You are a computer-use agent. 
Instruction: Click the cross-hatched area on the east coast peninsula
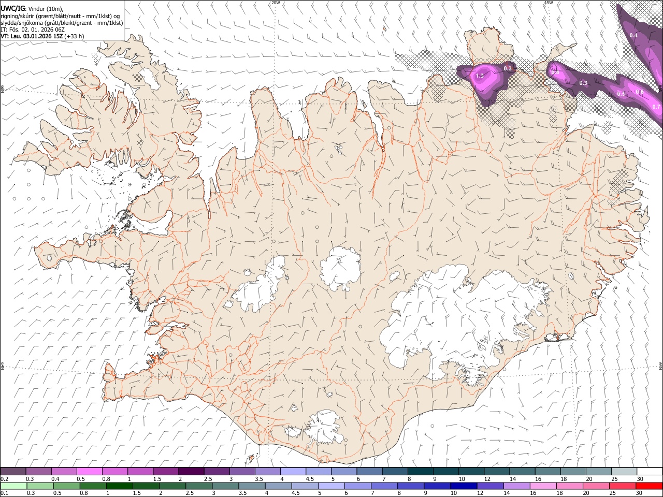[x=617, y=187]
